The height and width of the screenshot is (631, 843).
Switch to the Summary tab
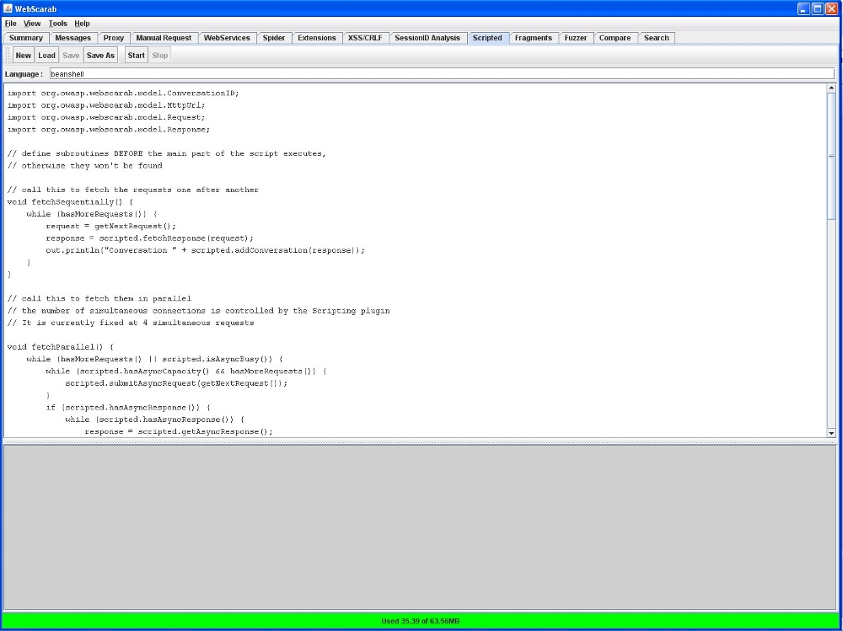point(26,38)
